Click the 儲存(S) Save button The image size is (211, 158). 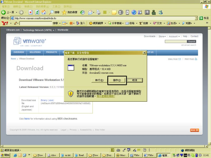point(117,80)
